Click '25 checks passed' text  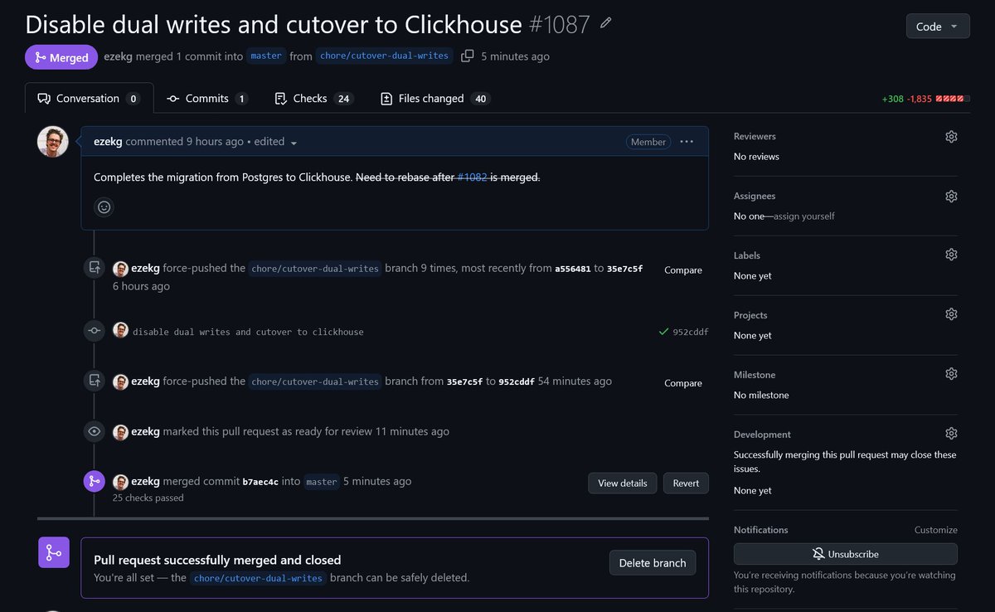[148, 498]
